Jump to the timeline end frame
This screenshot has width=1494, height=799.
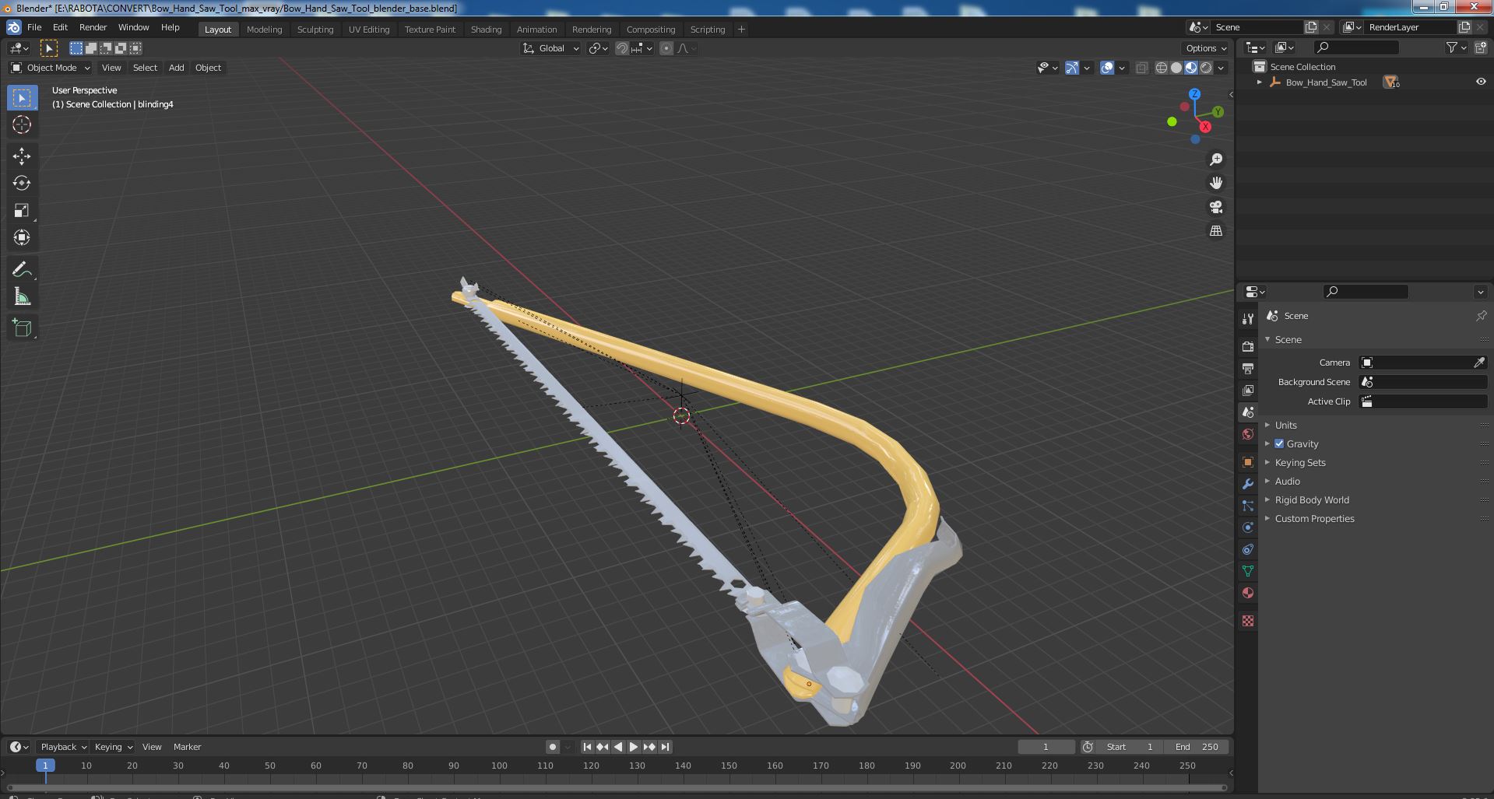[x=665, y=747]
